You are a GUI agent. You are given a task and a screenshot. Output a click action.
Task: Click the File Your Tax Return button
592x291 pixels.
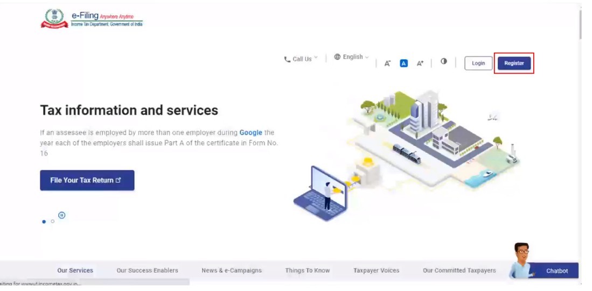[87, 180]
